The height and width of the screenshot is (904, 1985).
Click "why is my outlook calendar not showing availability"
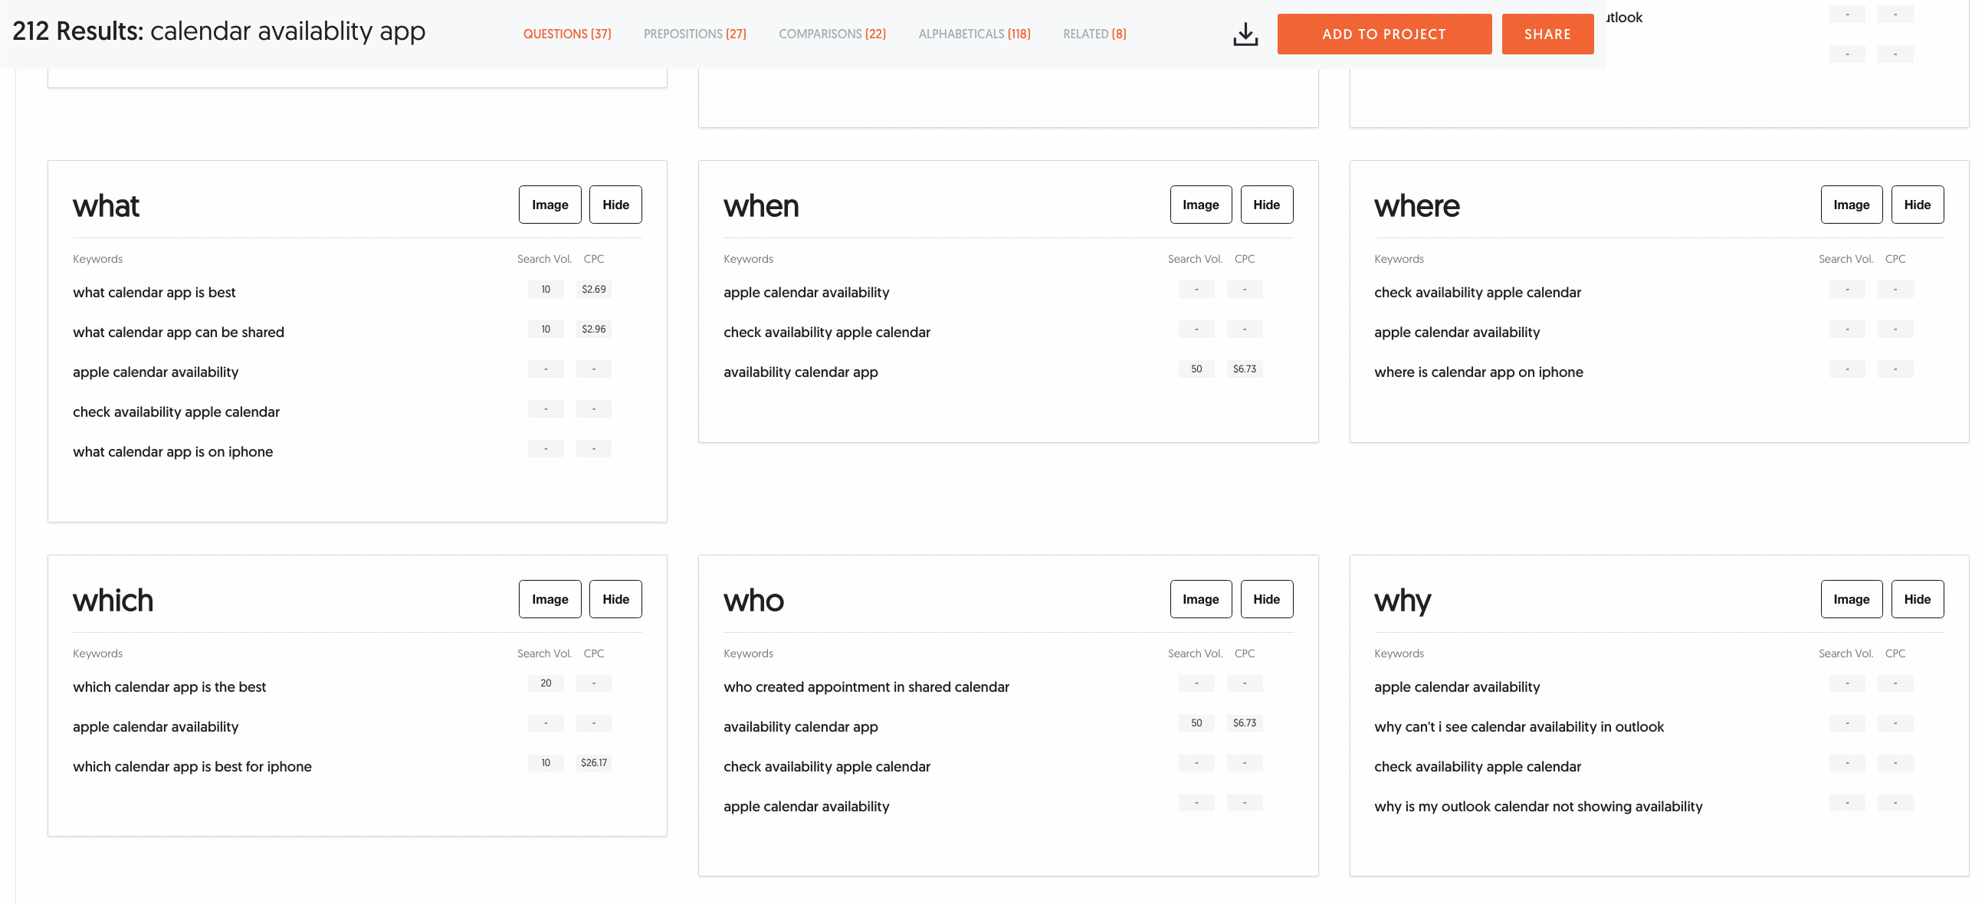[x=1537, y=806]
